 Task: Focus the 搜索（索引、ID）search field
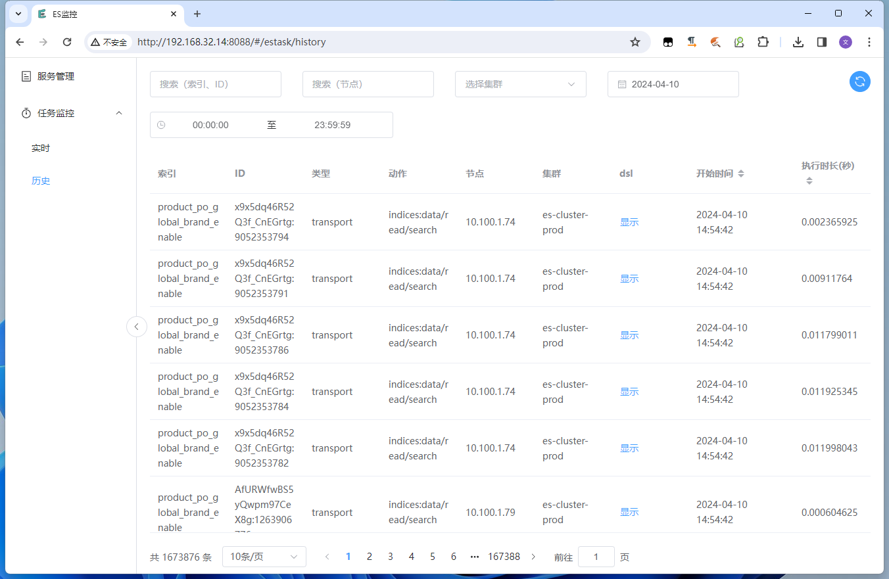(x=216, y=84)
